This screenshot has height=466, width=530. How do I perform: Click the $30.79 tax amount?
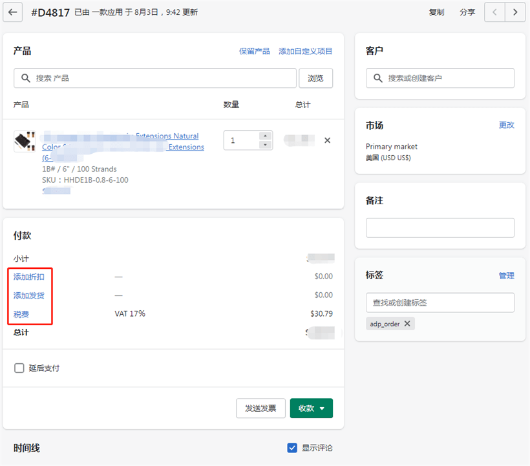pyautogui.click(x=321, y=313)
